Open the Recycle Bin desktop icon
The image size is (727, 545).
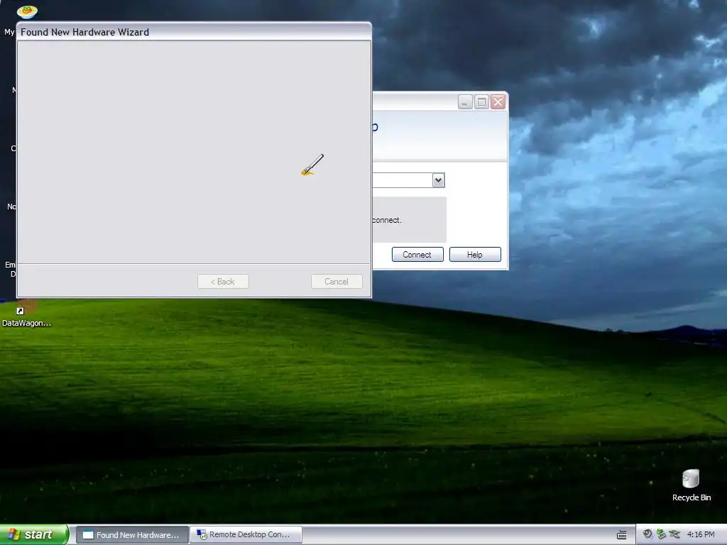[x=691, y=485]
